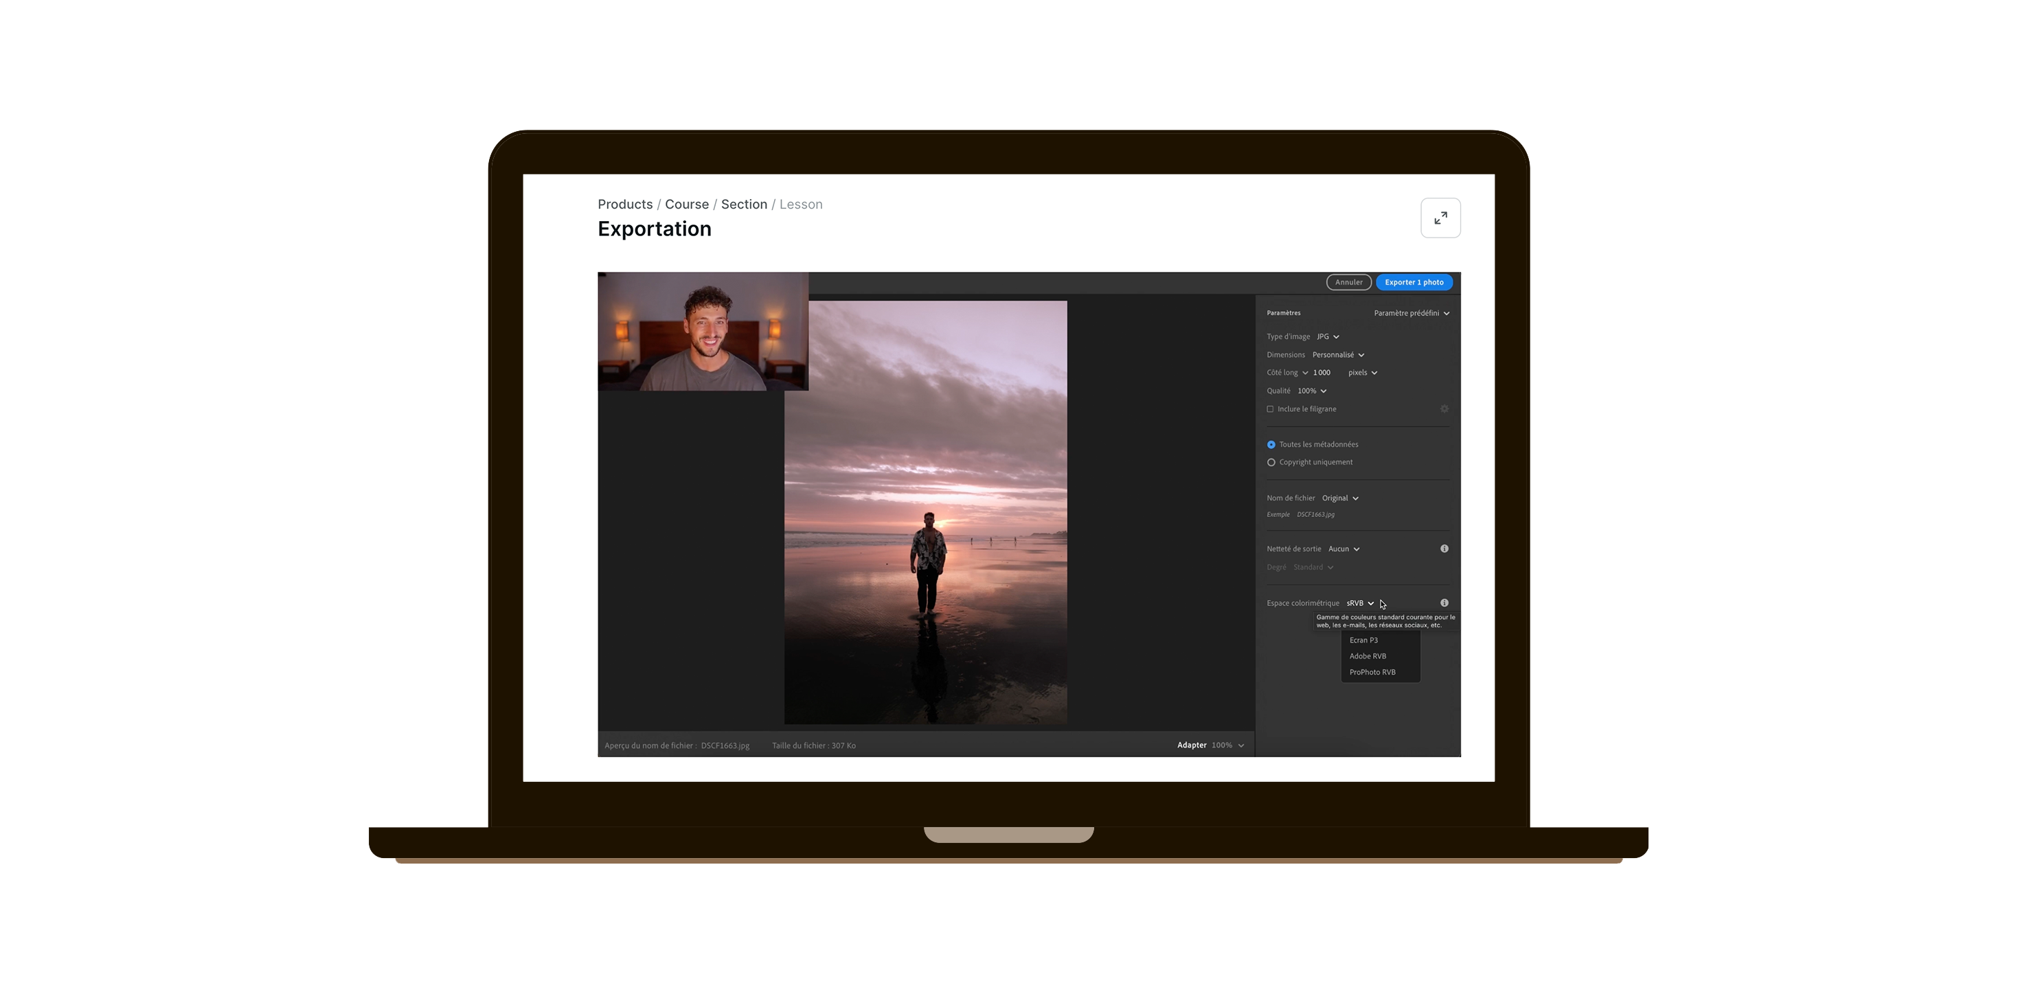Viewport: 2018px width, 994px height.
Task: Open Dimensions Personnalisé dropdown
Action: [x=1338, y=354]
